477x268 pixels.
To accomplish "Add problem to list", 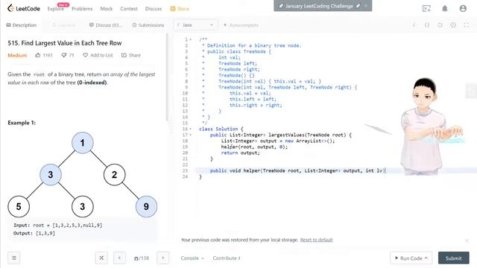I will point(98,55).
